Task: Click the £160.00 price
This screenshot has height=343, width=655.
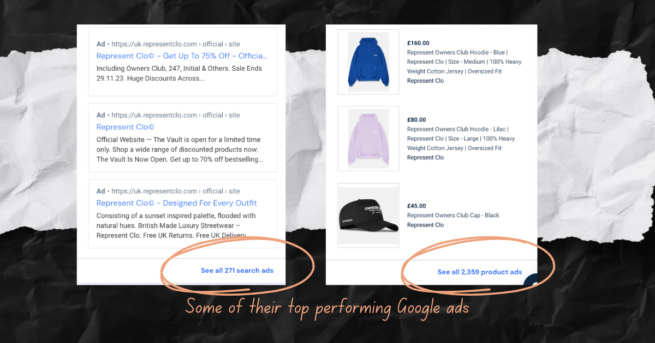Action: click(x=418, y=43)
